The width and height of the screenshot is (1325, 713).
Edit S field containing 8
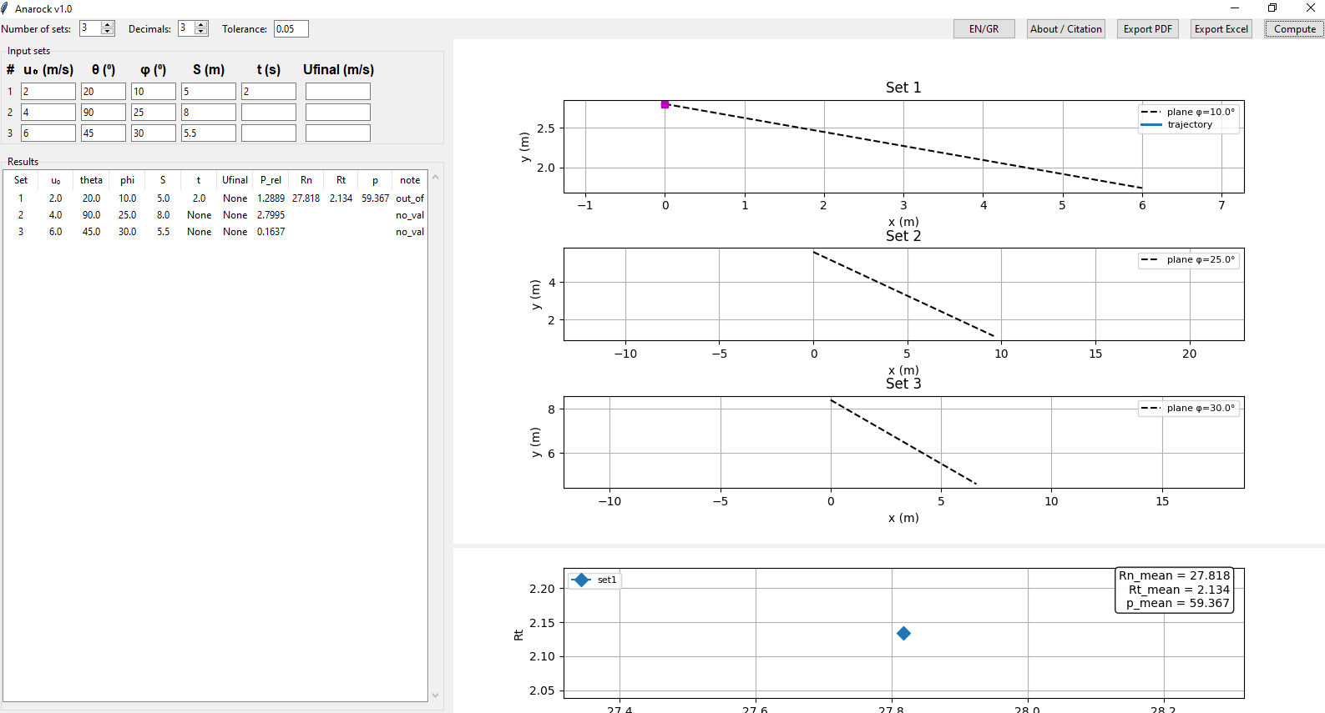click(209, 112)
